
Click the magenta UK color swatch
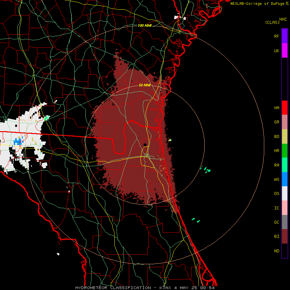coord(285,51)
